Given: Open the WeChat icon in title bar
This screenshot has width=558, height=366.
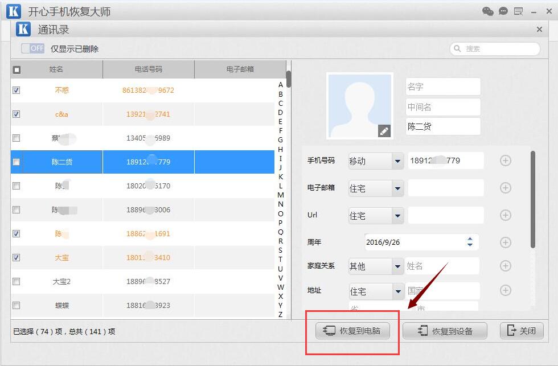Looking at the screenshot, I should click(487, 12).
